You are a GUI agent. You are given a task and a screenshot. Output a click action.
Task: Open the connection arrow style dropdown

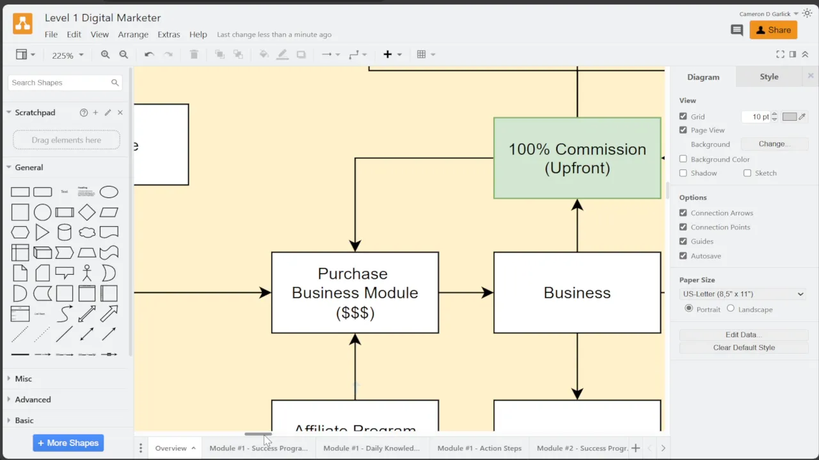click(331, 55)
